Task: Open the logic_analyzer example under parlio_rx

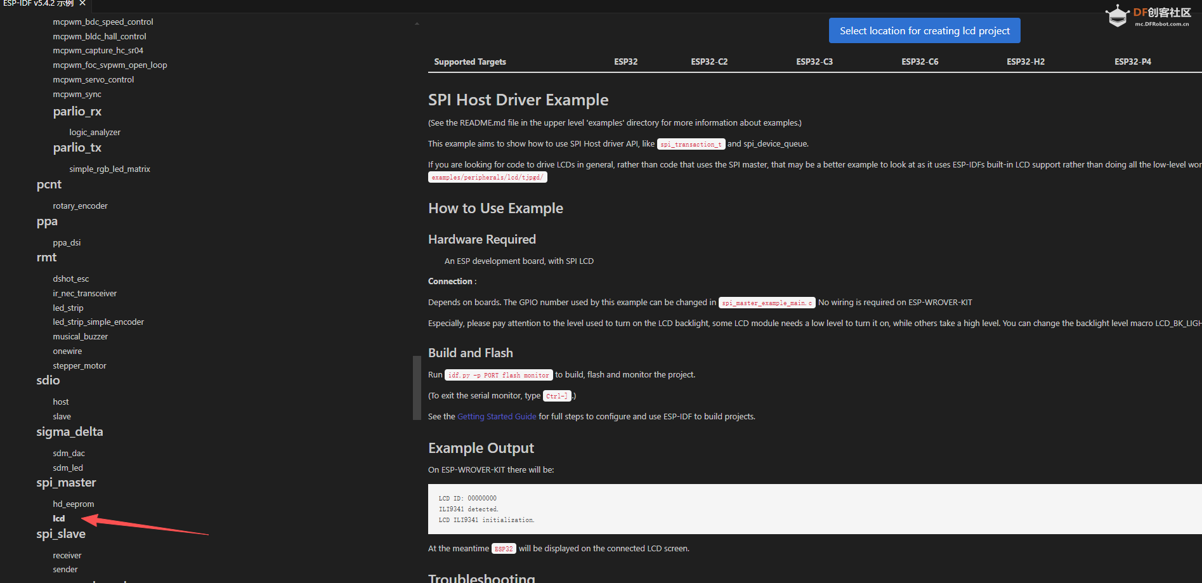Action: (x=95, y=133)
